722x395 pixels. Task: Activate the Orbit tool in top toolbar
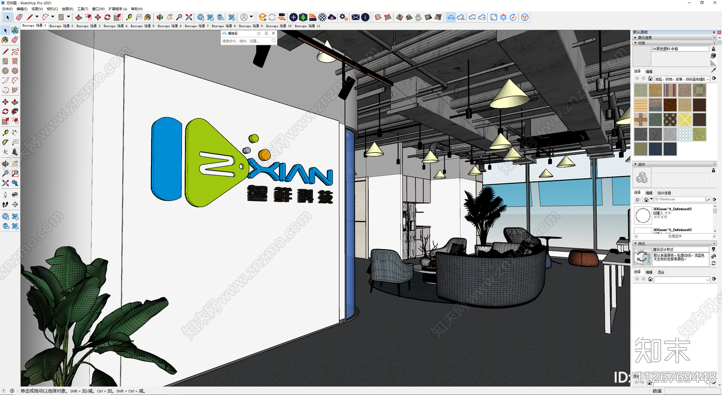pos(160,17)
